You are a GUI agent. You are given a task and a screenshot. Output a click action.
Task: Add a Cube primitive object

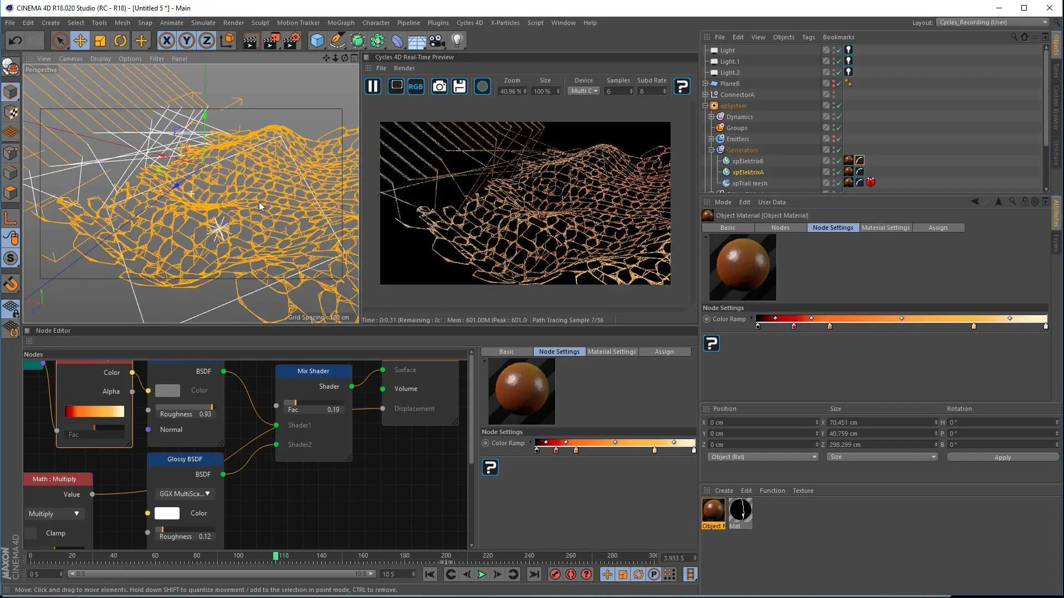317,40
